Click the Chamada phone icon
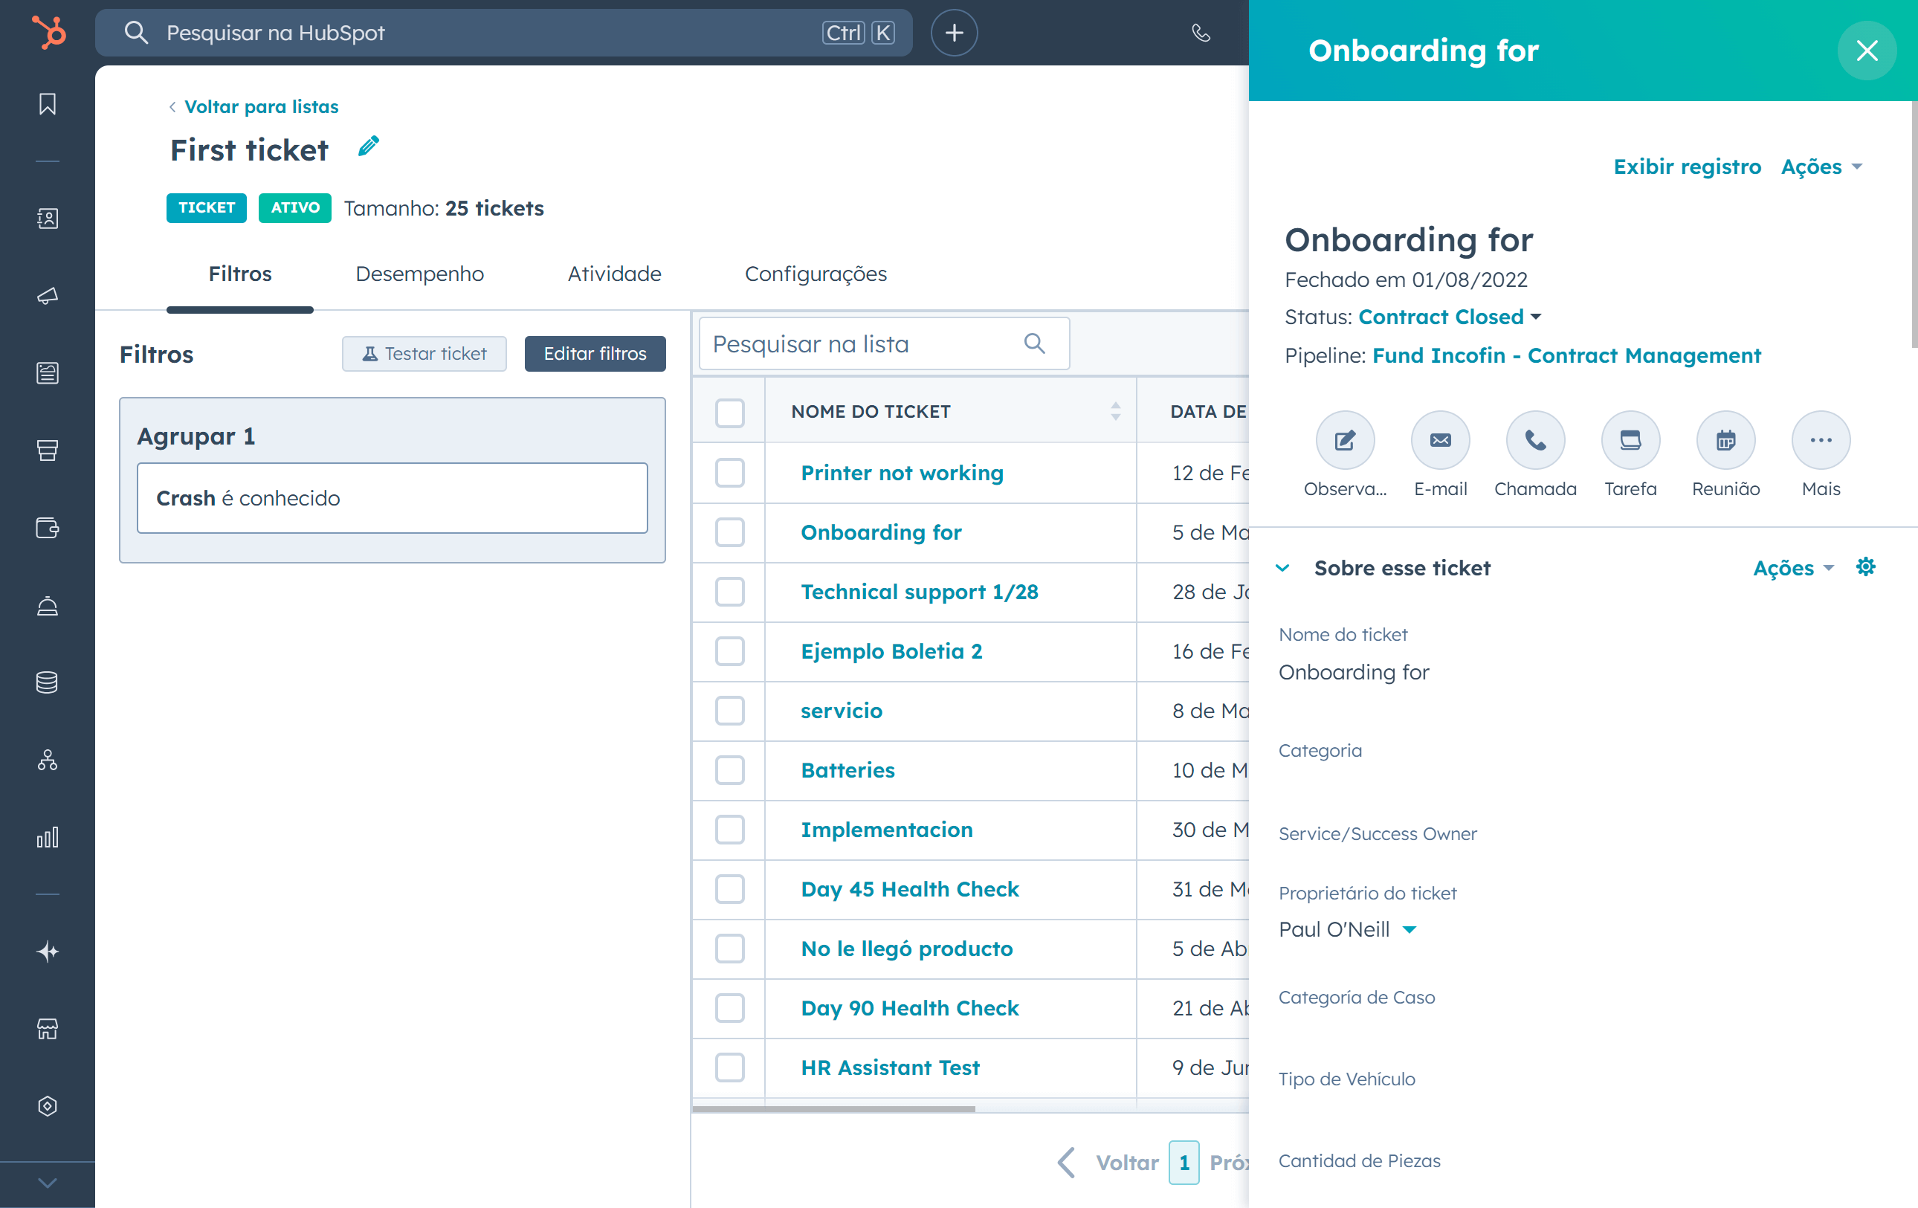The height and width of the screenshot is (1208, 1918). (x=1535, y=439)
